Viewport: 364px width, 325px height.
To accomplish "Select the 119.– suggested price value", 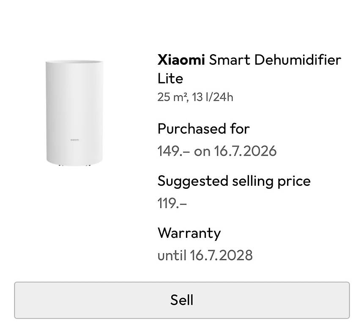I will (172, 203).
